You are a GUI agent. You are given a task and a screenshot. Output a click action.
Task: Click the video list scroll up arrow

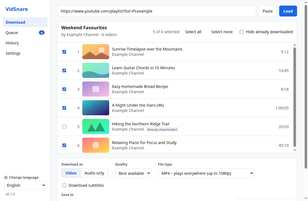295,45
